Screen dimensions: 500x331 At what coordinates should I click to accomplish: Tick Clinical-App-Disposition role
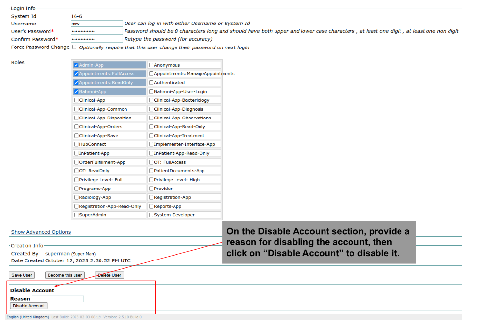coord(76,118)
